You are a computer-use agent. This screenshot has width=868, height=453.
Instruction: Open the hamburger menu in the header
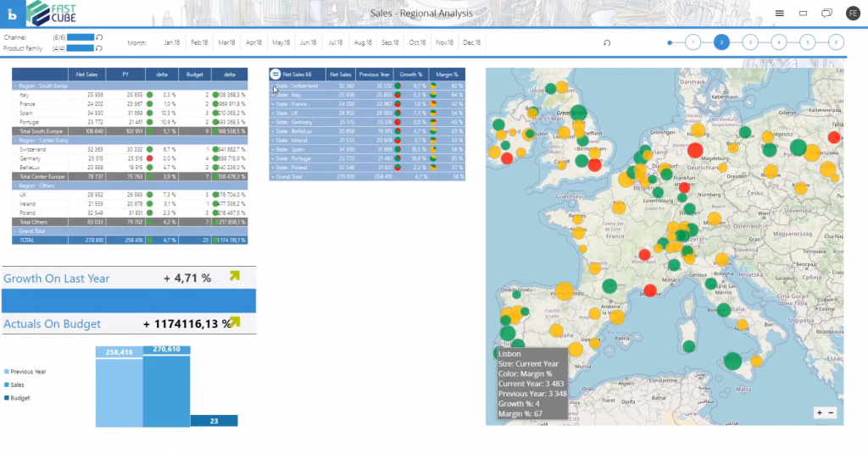[x=779, y=14]
